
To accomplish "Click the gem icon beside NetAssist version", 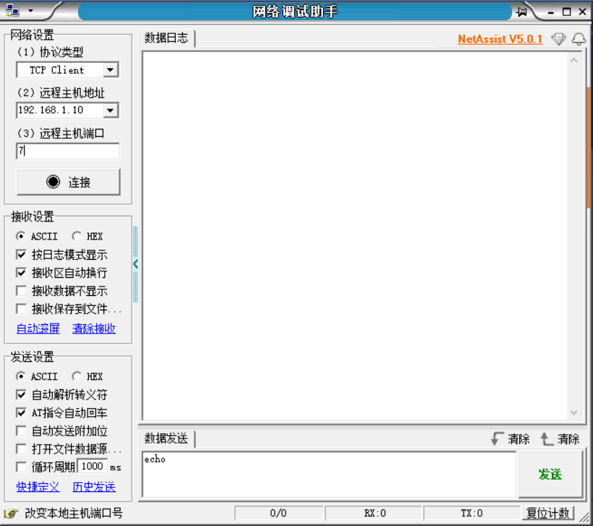I will 558,39.
